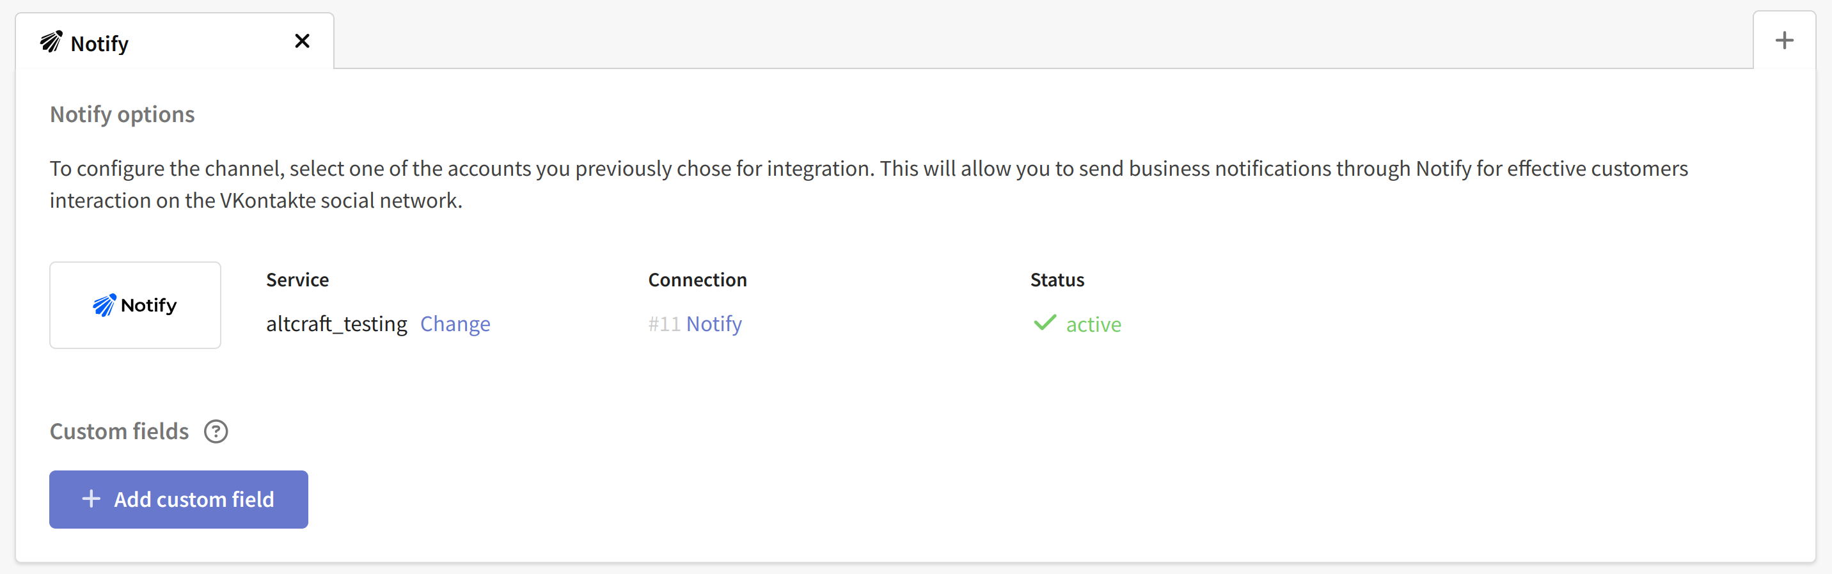Click the Notify options heading
1832x574 pixels.
tap(122, 114)
